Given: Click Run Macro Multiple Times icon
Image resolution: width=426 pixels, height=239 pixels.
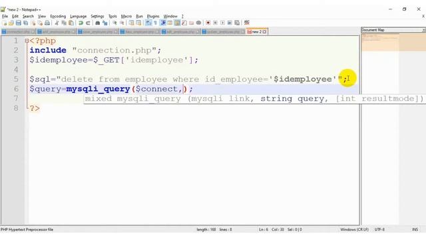Looking at the screenshot, I should (230, 23).
